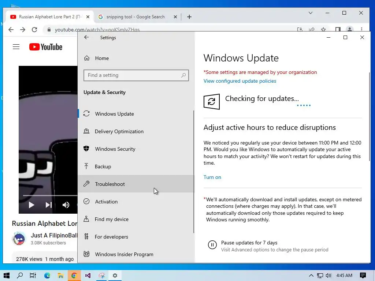Open a new Chrome tab

click(x=189, y=17)
